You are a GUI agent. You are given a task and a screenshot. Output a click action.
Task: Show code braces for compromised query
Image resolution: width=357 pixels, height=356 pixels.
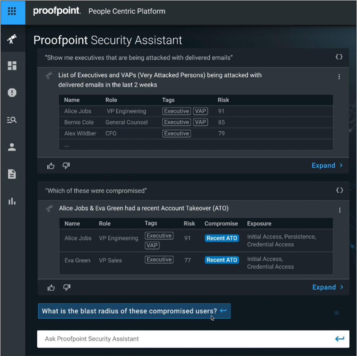[340, 190]
